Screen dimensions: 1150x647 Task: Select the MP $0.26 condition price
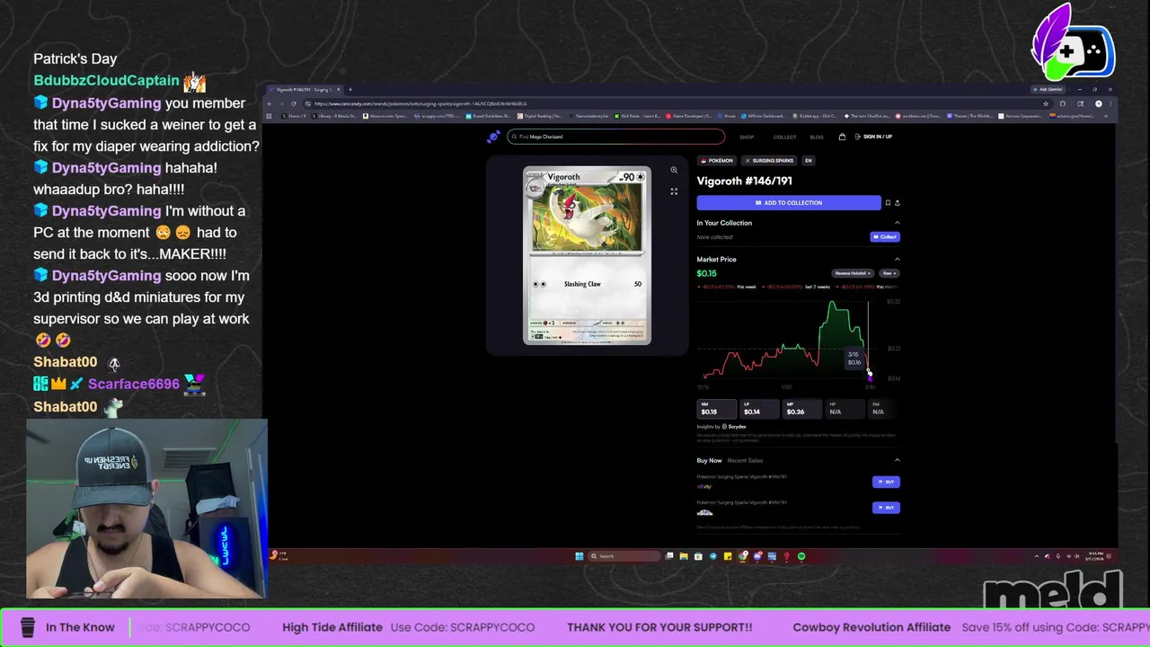801,410
